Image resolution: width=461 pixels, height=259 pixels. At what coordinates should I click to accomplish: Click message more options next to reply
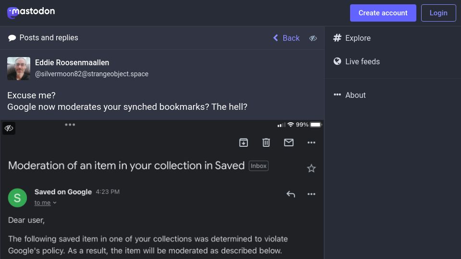point(311,194)
